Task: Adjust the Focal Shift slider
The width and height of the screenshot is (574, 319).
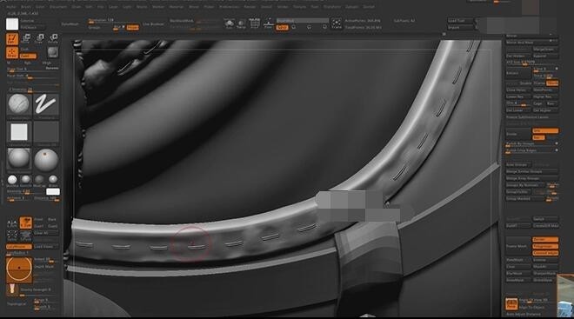Action: click(32, 76)
